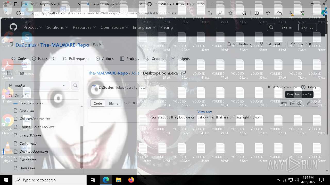Screen dimensions: 330x185
Task: Open the Pricing link
Action: pyautogui.click(x=167, y=27)
